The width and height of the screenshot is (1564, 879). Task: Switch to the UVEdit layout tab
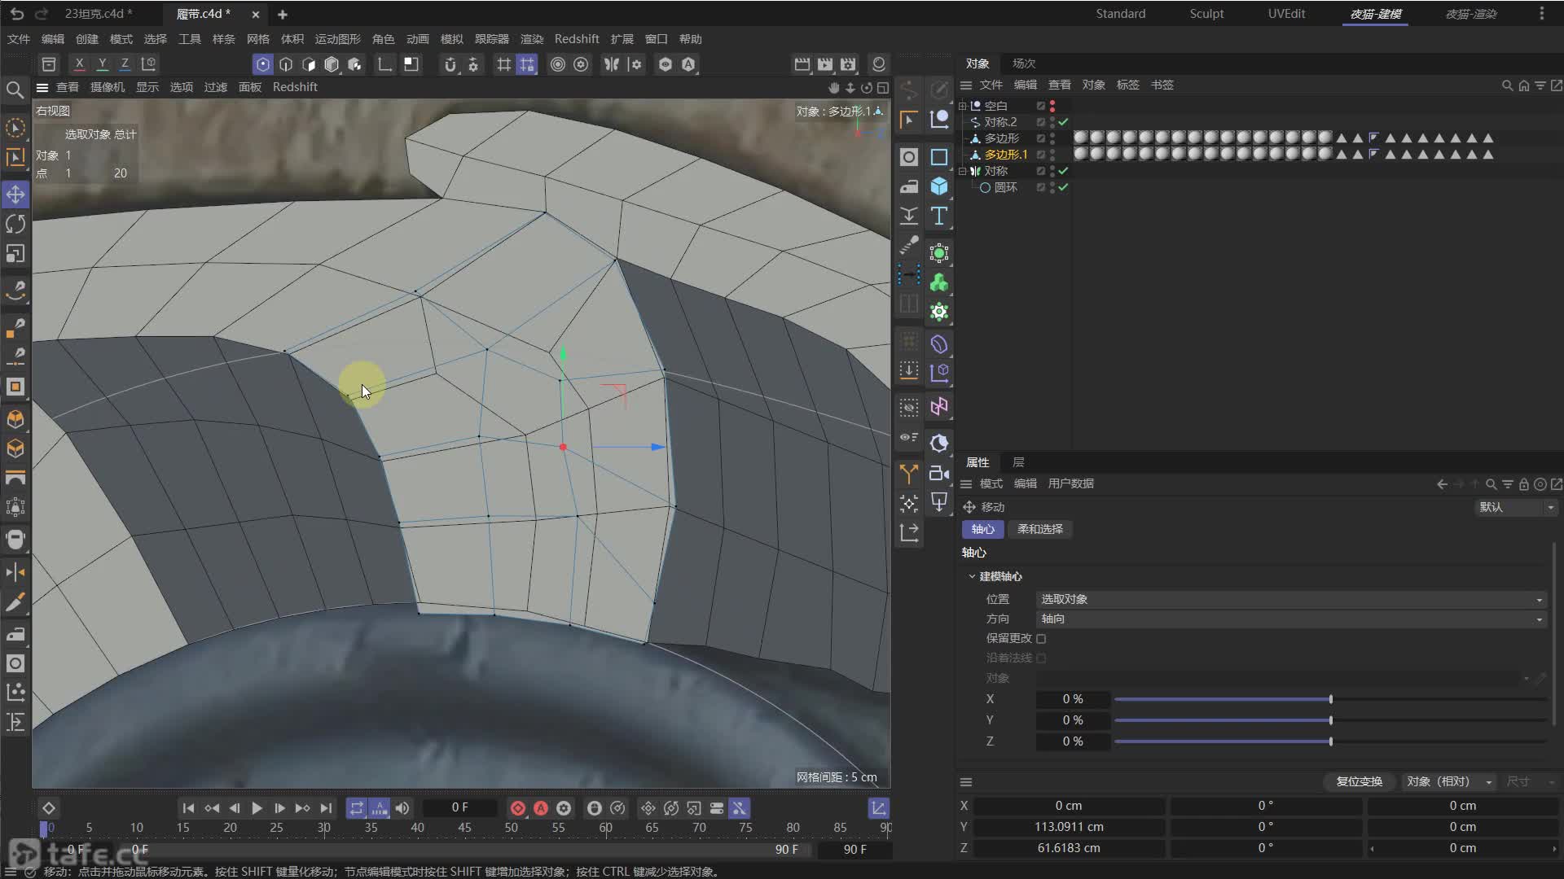point(1286,14)
